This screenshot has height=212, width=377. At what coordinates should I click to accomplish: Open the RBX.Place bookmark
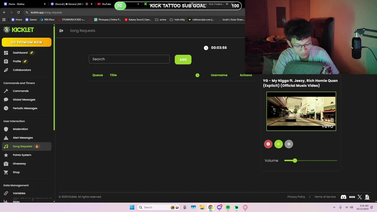(x=47, y=20)
